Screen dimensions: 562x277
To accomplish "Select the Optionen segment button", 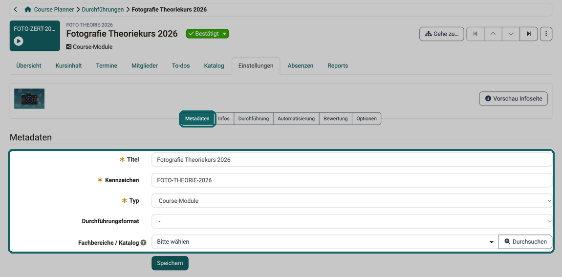I will [367, 119].
